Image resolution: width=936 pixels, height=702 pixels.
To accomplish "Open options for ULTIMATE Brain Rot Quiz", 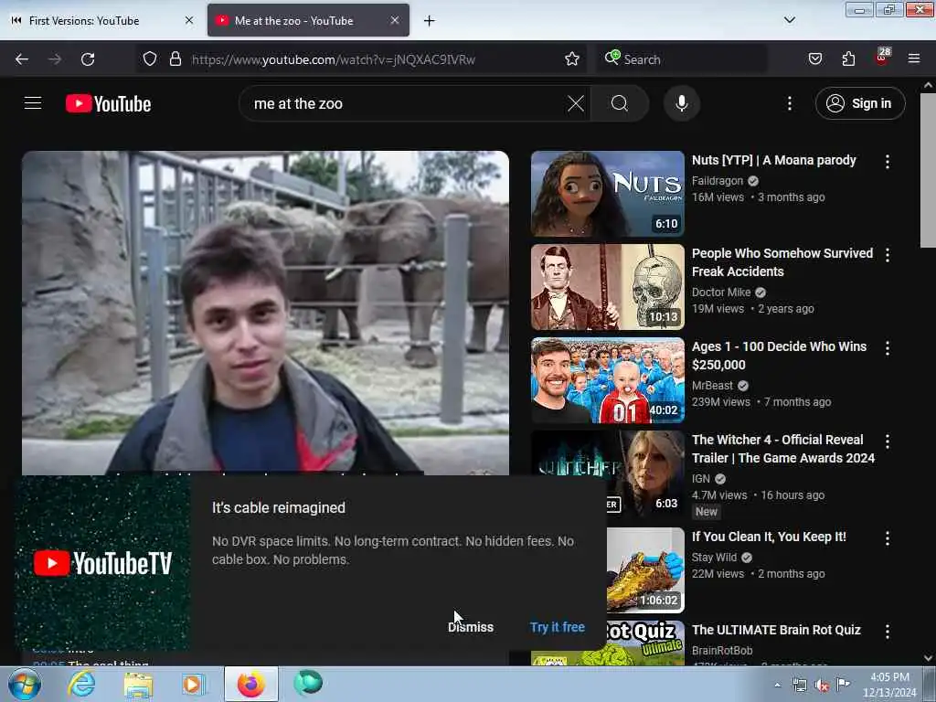I will pyautogui.click(x=887, y=632).
